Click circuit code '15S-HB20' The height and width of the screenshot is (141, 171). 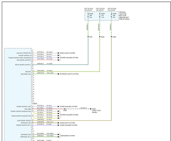[50, 136]
